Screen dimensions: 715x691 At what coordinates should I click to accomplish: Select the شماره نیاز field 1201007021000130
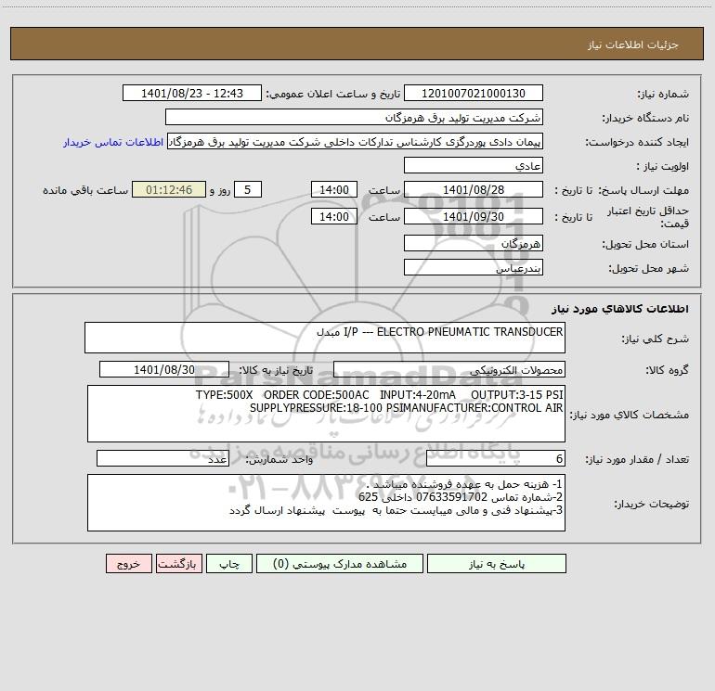[474, 93]
